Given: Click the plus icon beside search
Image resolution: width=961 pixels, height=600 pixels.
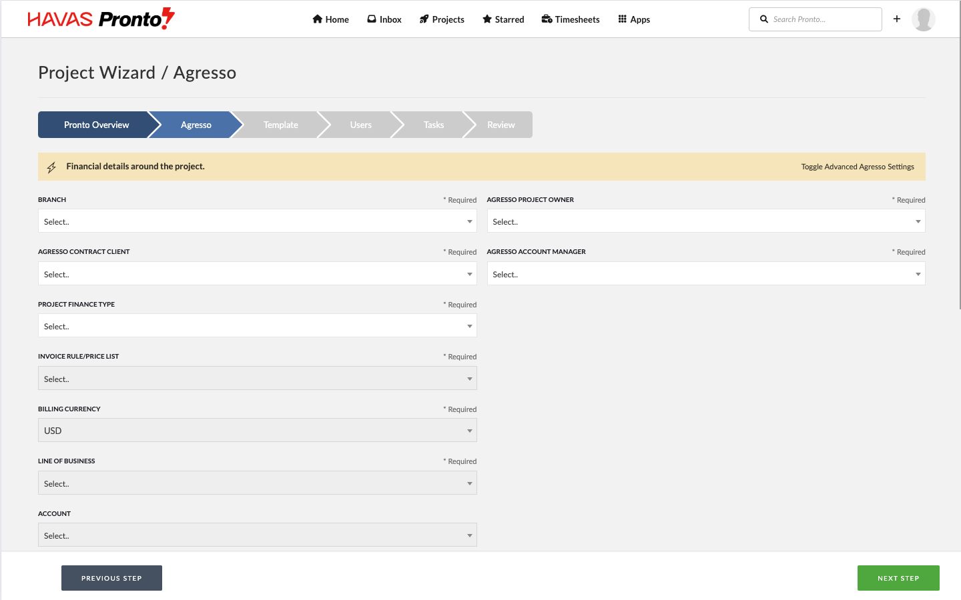Looking at the screenshot, I should pos(897,19).
